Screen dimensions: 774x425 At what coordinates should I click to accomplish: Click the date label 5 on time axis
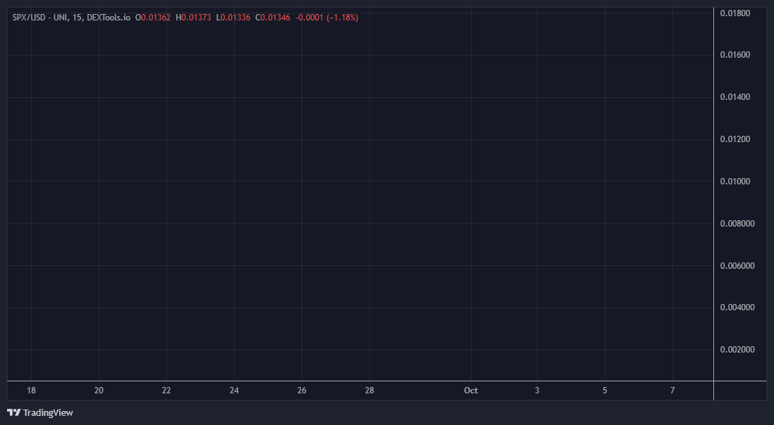[x=605, y=391]
